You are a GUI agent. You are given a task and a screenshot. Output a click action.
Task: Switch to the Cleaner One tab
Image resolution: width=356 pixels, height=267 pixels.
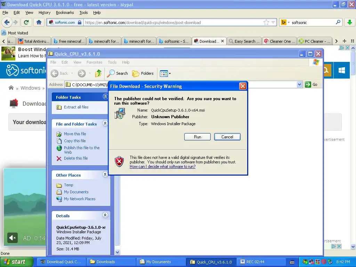280,41
